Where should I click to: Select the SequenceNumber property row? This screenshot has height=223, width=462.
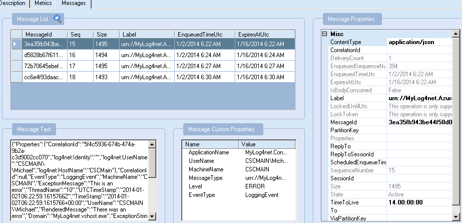point(391,170)
